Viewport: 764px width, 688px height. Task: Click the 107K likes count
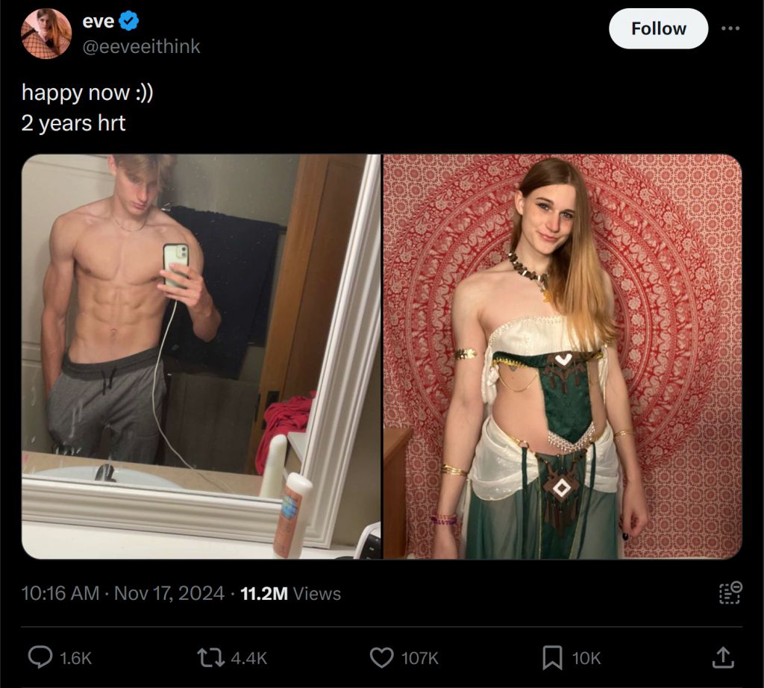point(419,658)
